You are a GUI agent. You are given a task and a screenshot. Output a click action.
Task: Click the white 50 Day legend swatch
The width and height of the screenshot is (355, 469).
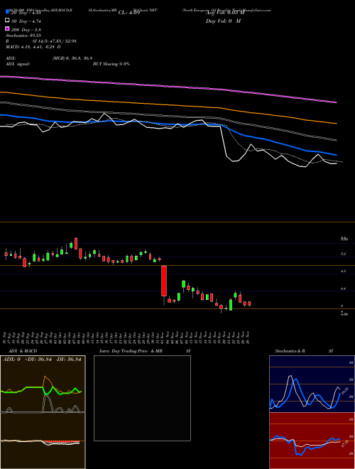(x=8, y=21)
